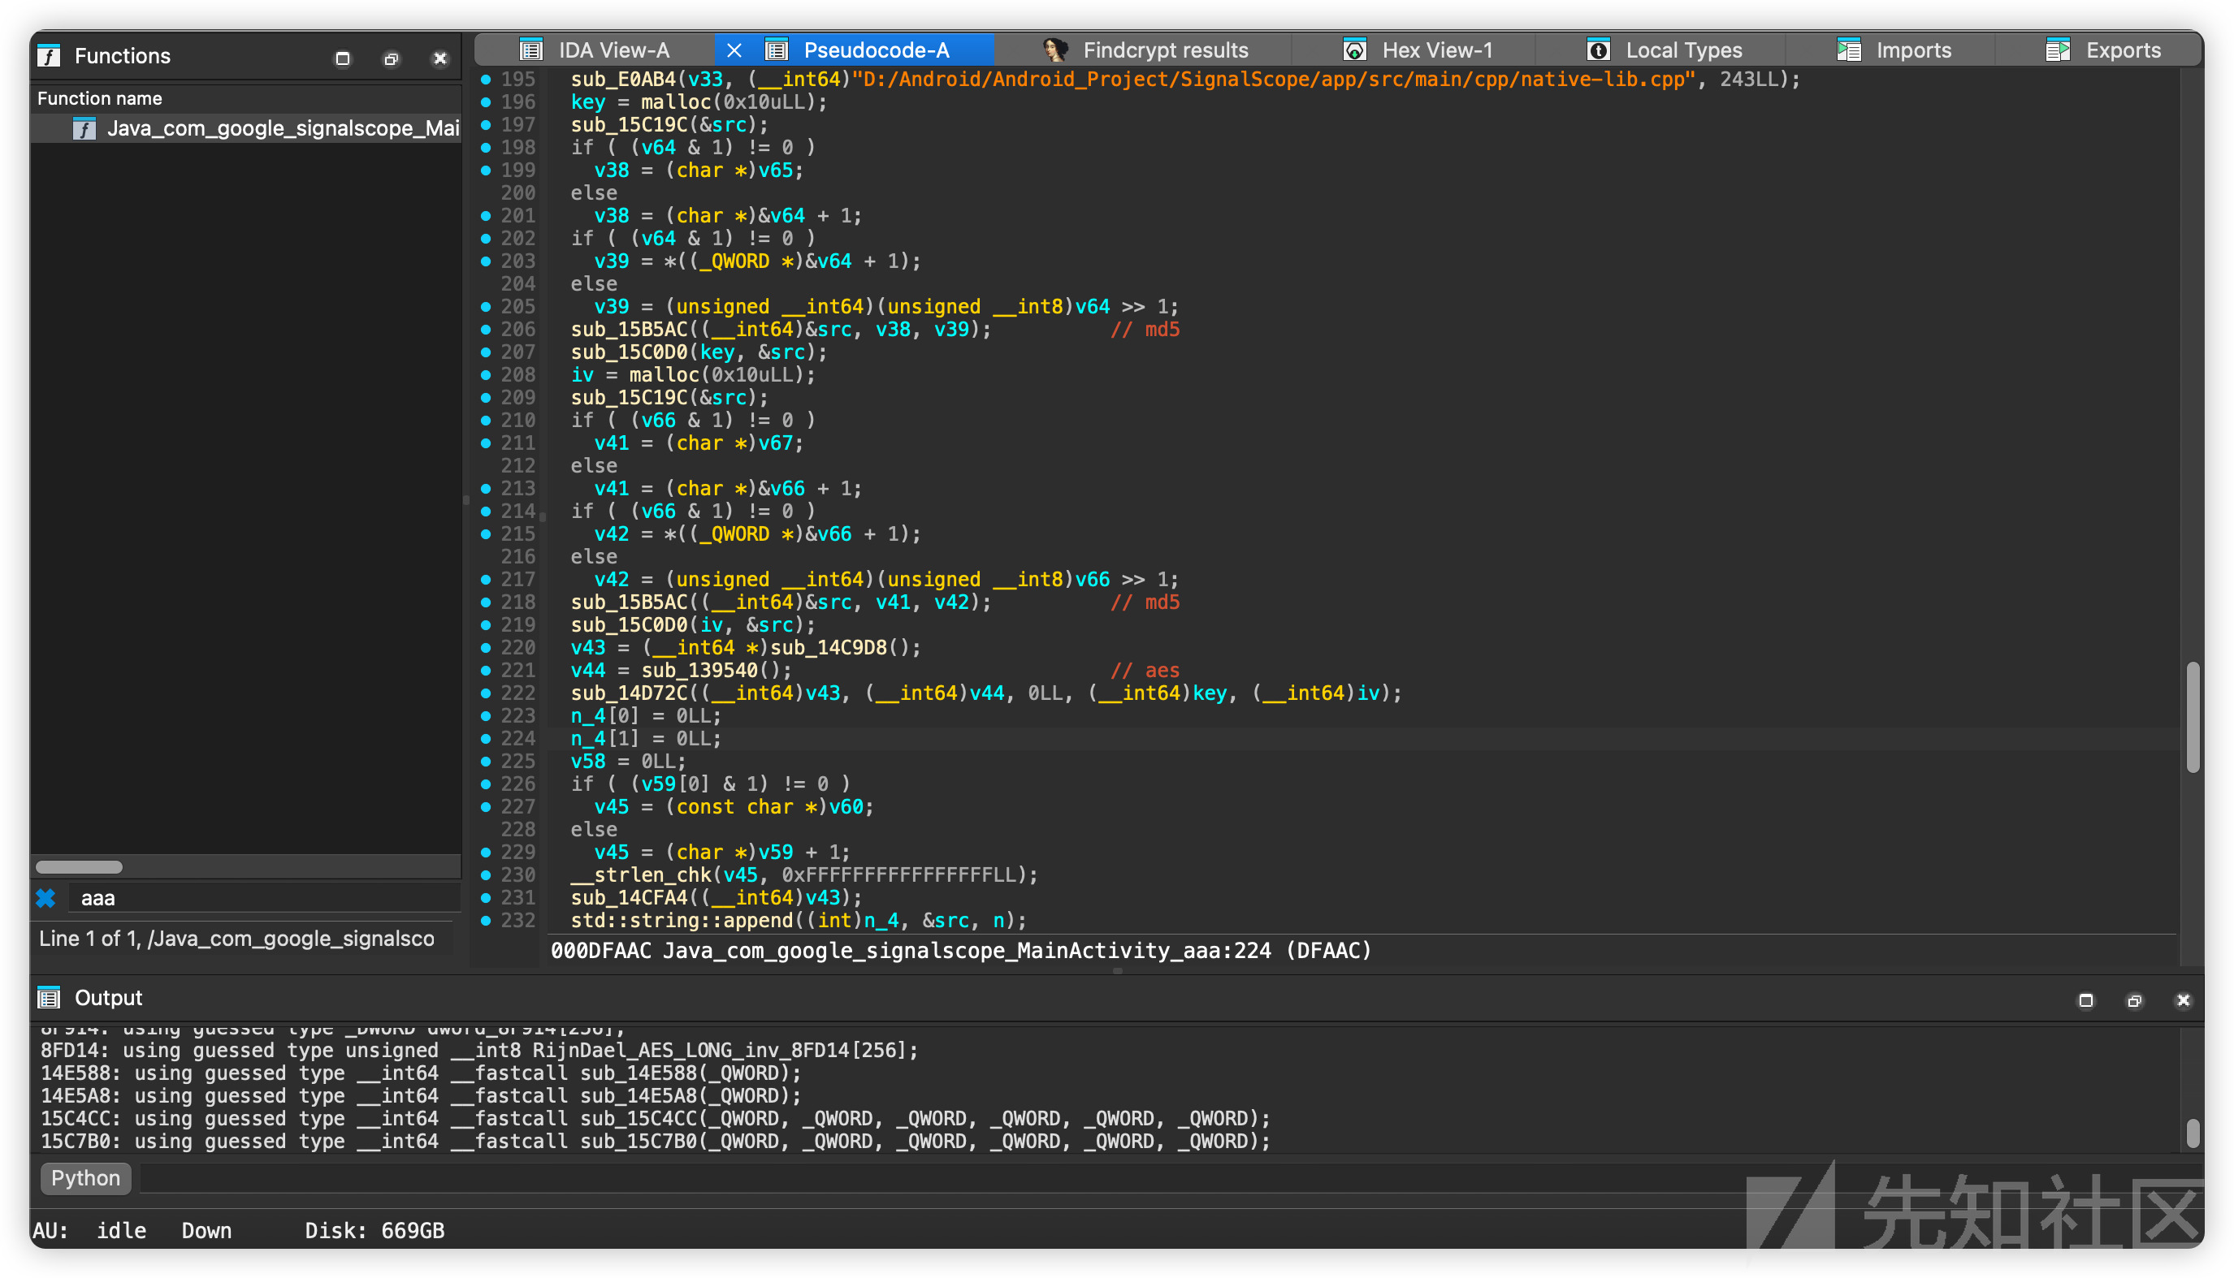Click the Python console language button
Screen dimensions: 2234x1278
tap(85, 1178)
